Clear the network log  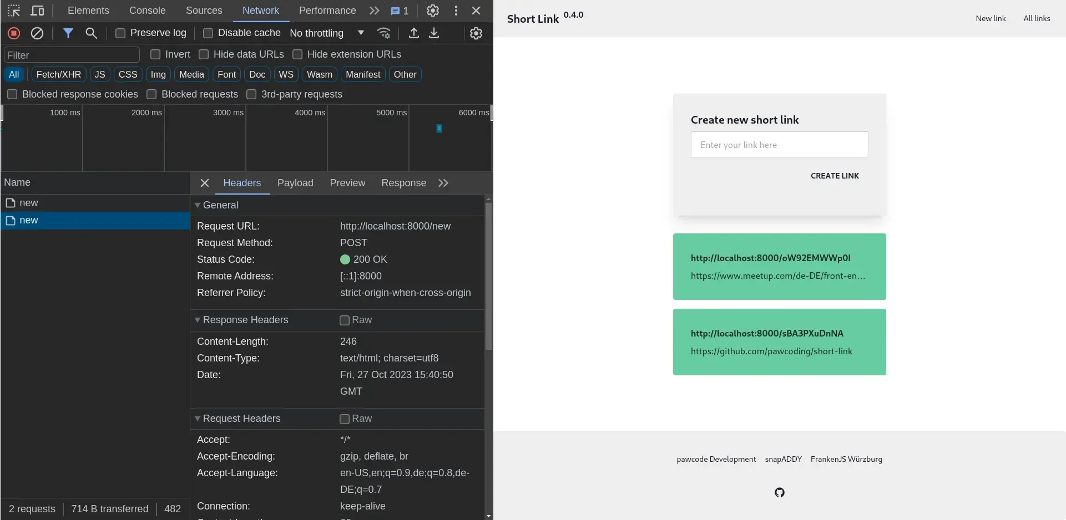click(37, 33)
